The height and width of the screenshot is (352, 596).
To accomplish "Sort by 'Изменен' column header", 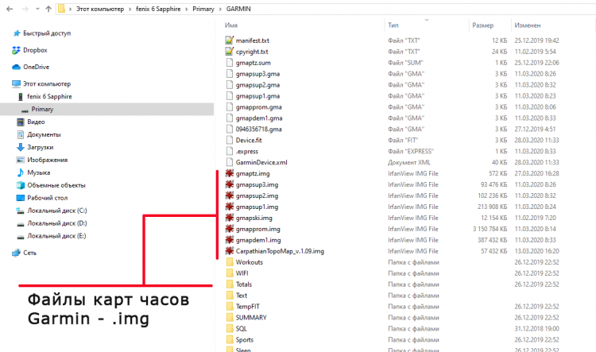I will (x=527, y=25).
